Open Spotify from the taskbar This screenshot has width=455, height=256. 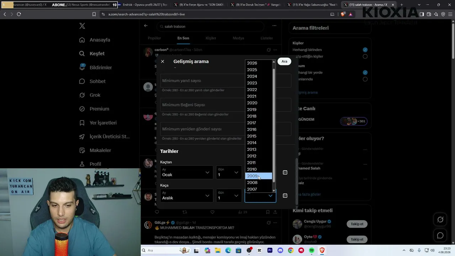(x=311, y=251)
